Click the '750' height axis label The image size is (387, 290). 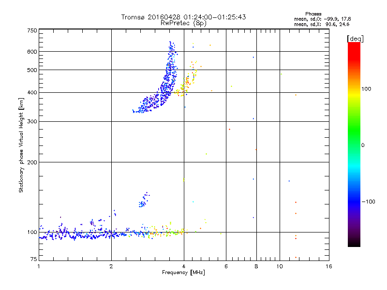(32, 30)
